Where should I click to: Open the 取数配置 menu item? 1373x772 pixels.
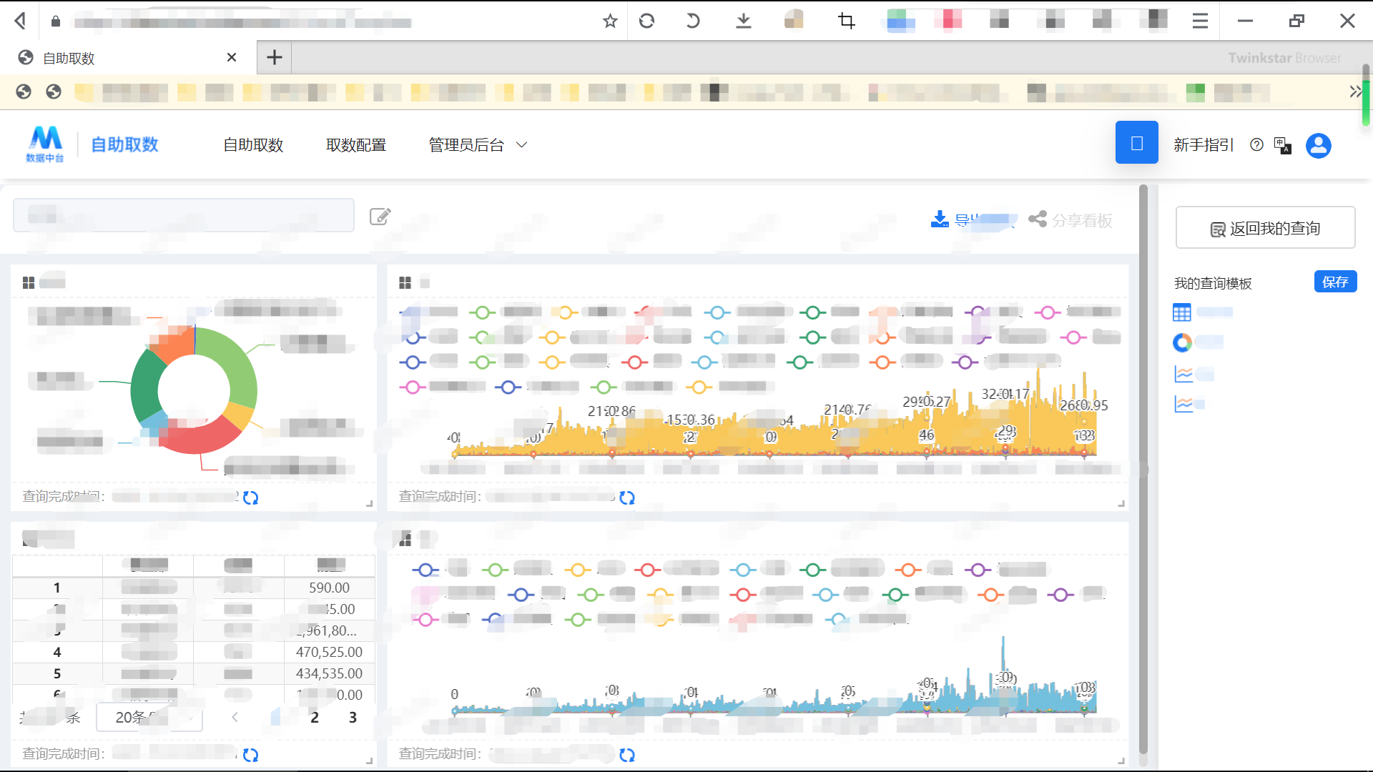pyautogui.click(x=356, y=145)
